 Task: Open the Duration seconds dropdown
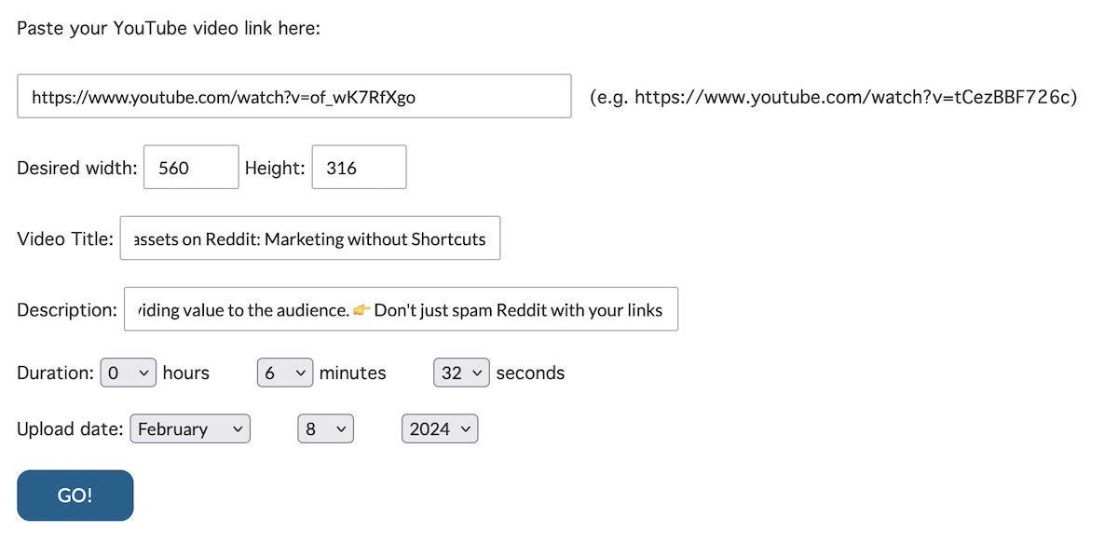[461, 373]
